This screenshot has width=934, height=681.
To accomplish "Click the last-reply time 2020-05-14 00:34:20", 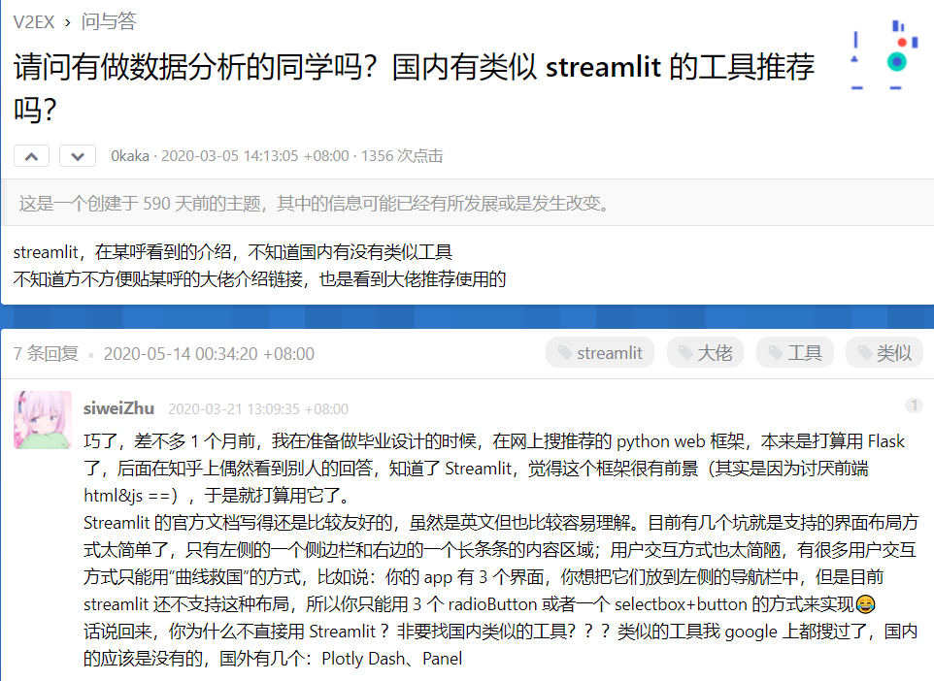I will coord(209,353).
